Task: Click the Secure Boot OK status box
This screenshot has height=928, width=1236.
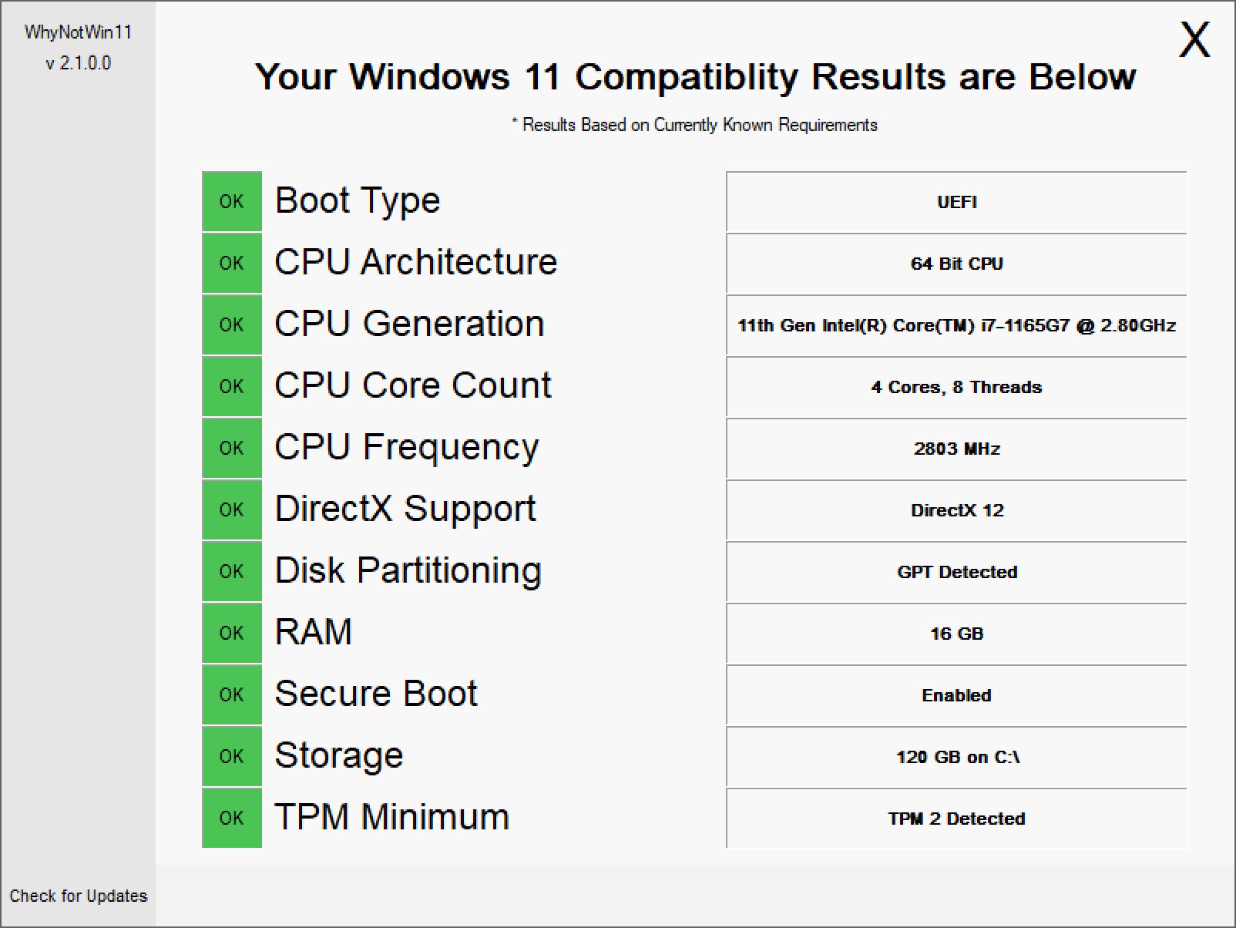Action: (x=231, y=694)
